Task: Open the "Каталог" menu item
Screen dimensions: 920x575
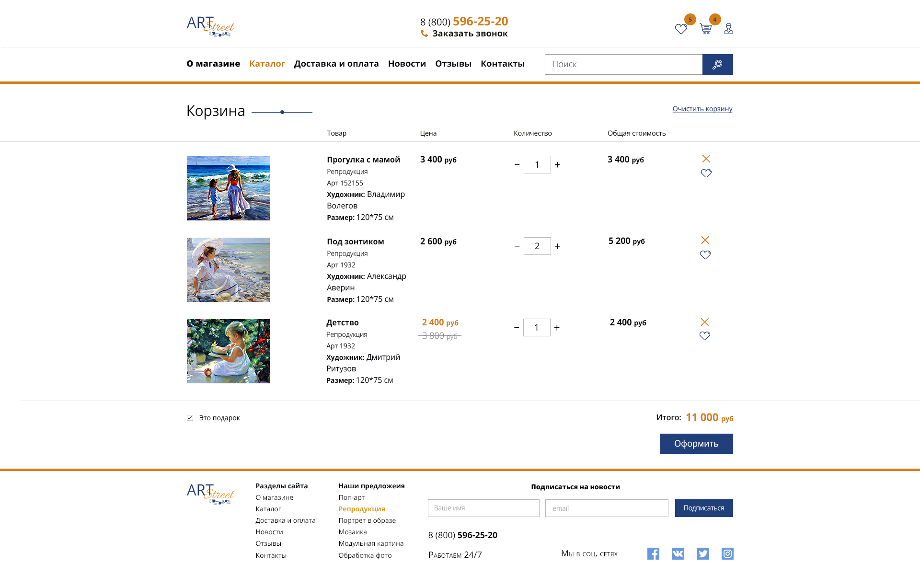Action: click(267, 64)
